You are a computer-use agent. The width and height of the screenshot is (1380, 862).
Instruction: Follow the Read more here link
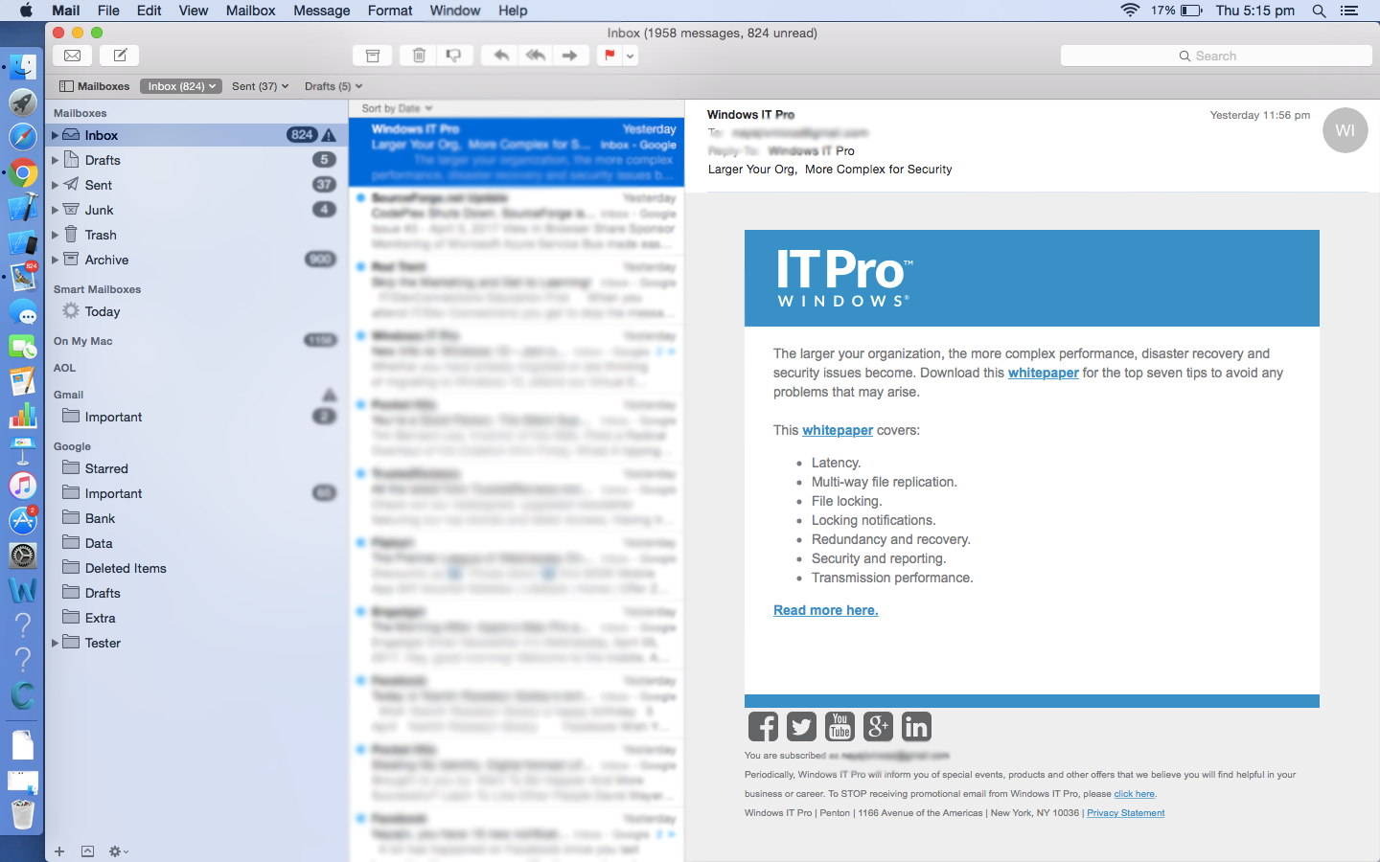pos(826,610)
